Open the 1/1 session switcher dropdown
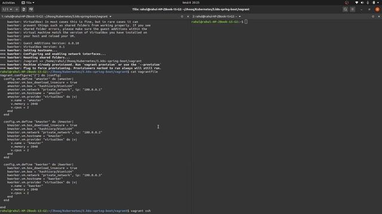The image size is (382, 214). click(7, 10)
